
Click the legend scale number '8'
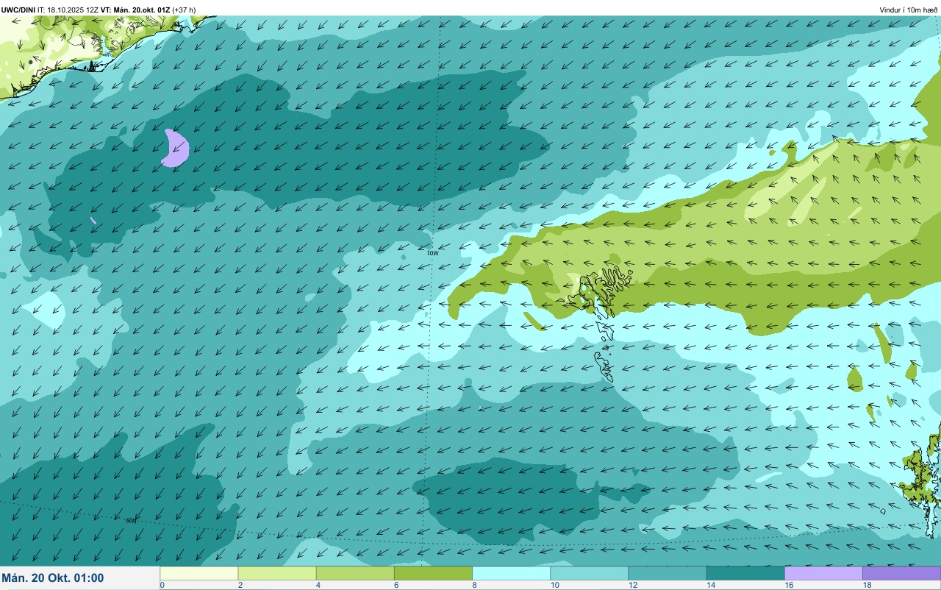point(474,585)
